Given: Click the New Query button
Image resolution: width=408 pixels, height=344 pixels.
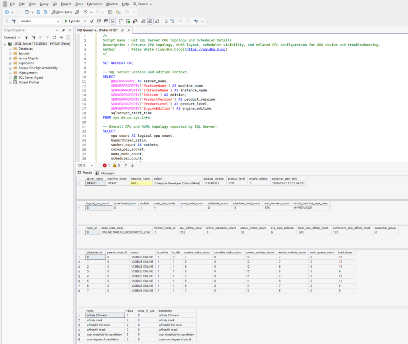Looking at the screenshot, I should coord(62,12).
